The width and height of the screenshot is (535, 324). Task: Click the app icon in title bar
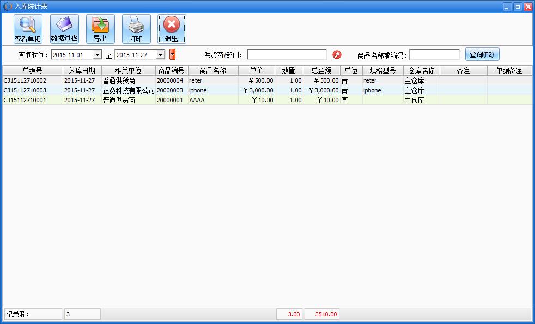point(8,7)
